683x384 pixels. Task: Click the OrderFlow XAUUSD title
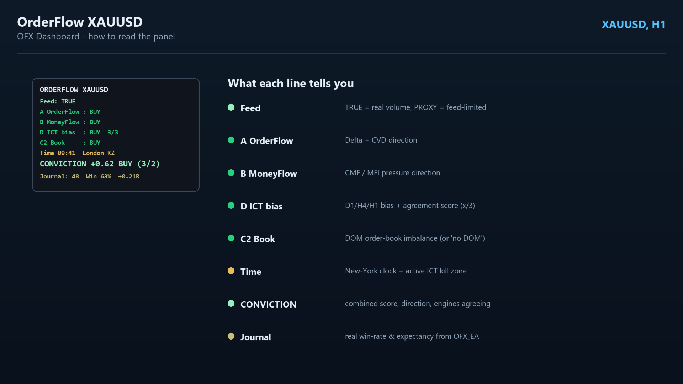[x=80, y=22]
